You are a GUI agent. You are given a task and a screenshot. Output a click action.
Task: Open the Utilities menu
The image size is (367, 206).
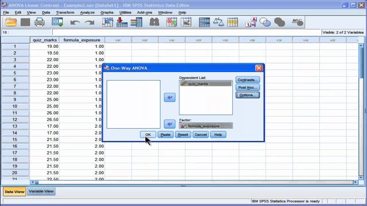point(125,13)
